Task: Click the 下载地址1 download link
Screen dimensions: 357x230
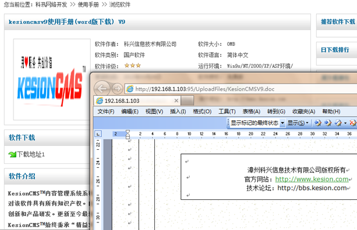Action: click(31, 154)
